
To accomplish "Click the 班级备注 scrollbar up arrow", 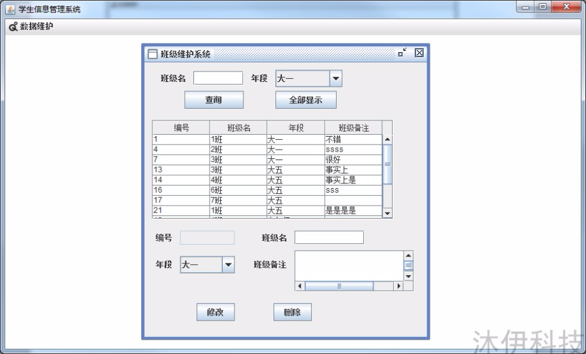I will pos(408,256).
